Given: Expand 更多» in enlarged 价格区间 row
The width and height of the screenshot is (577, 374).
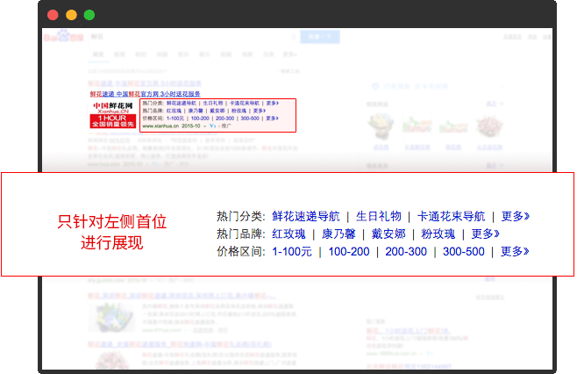Looking at the screenshot, I should pyautogui.click(x=515, y=251).
